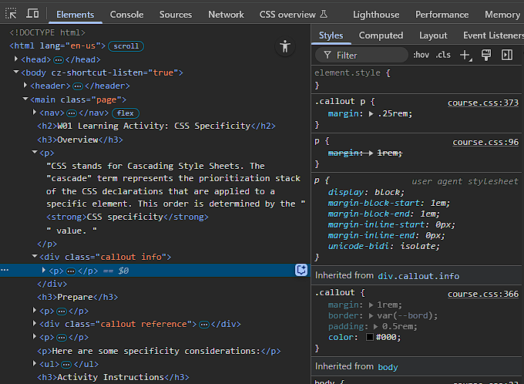524x384 pixels.
Task: Open course.css:96 source link
Action: click(485, 142)
